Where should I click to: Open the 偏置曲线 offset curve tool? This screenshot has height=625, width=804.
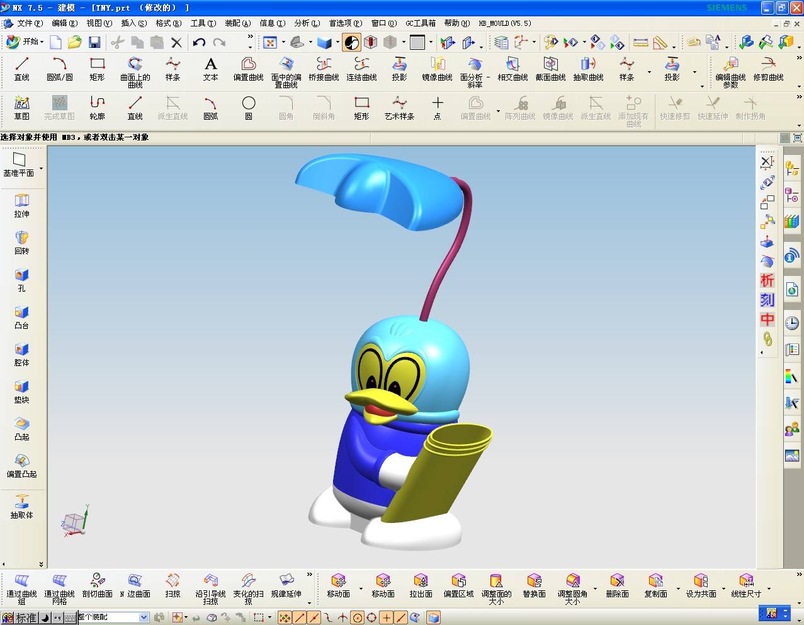pos(248,69)
